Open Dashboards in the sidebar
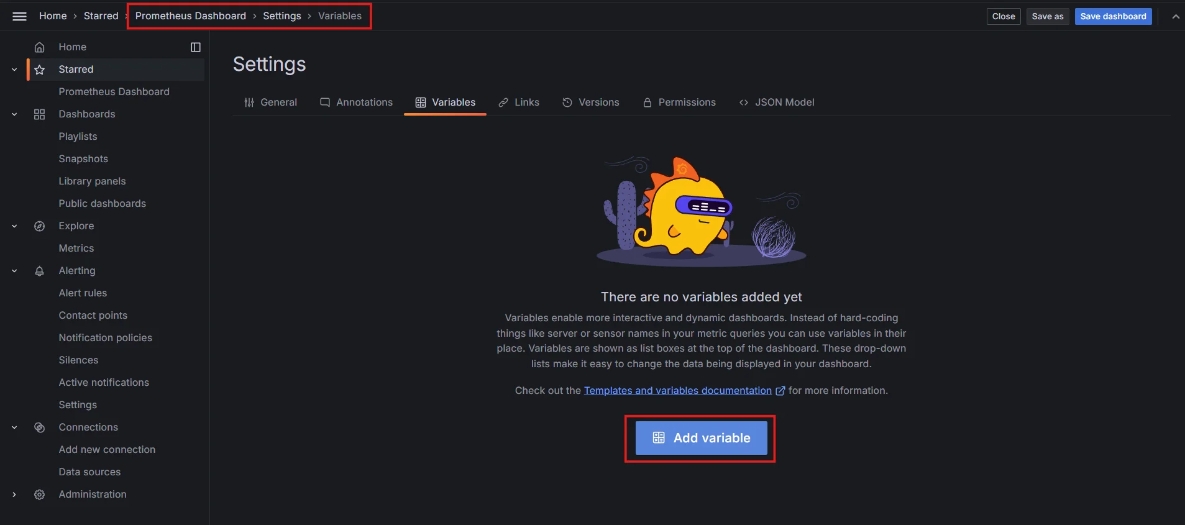The image size is (1185, 525). coord(87,114)
